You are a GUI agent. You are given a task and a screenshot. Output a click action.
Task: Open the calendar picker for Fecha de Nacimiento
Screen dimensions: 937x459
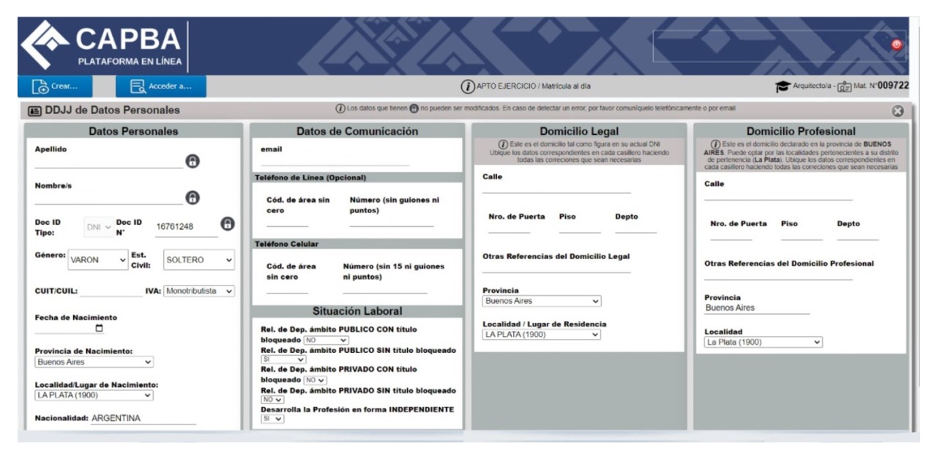pyautogui.click(x=100, y=329)
